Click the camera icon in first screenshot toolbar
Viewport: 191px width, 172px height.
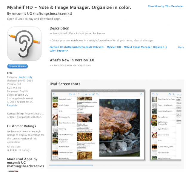[90, 94]
